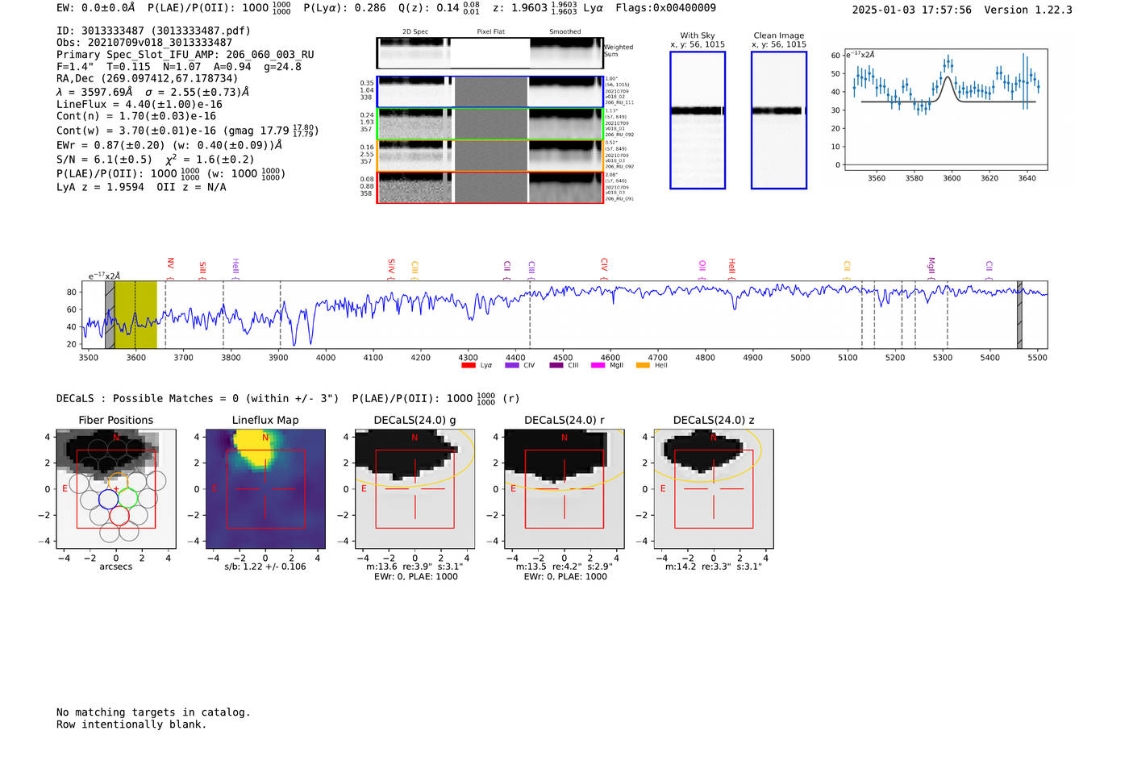
Task: Click the 'Cont(n) = 1.70(±0.03)e-16' text
Action: tap(136, 117)
